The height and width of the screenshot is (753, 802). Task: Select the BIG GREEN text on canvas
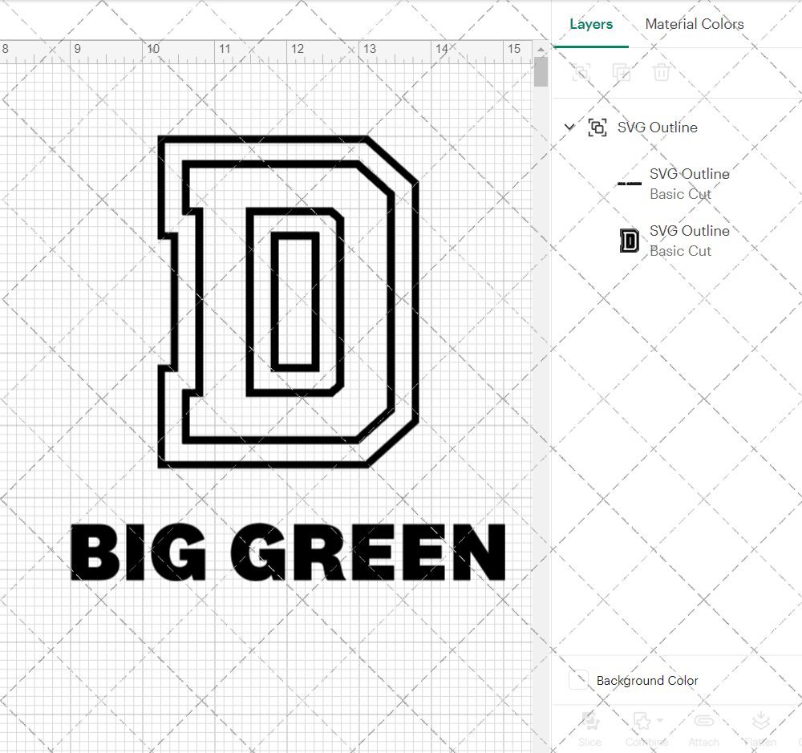click(x=288, y=553)
